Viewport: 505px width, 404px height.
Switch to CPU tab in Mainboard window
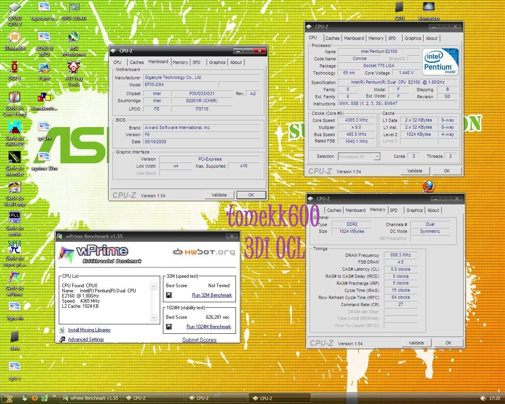click(x=118, y=62)
